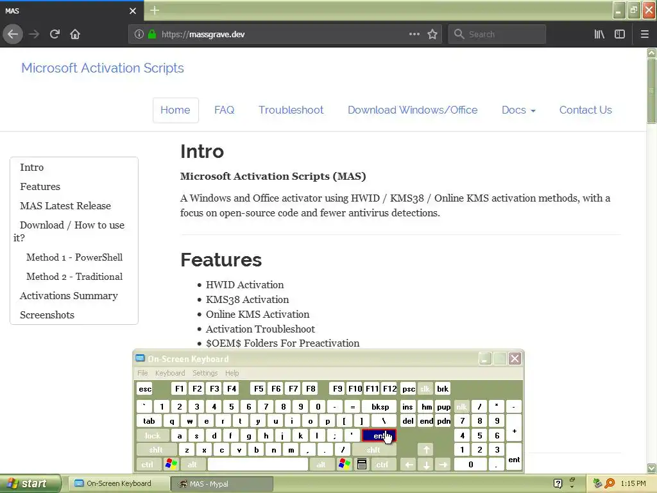Toggle the left shft key on keyboard
This screenshot has height=493, width=657.
pyautogui.click(x=156, y=450)
